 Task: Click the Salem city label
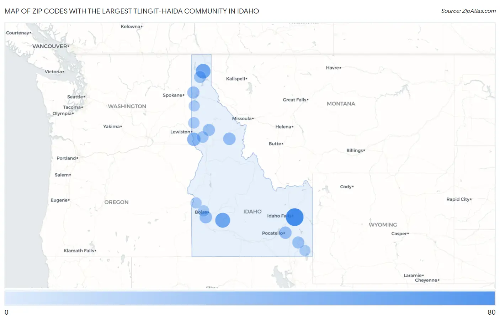[x=62, y=175]
